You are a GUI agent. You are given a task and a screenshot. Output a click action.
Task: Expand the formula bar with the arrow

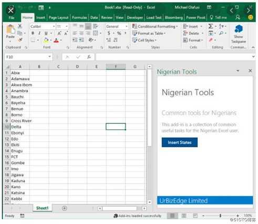tap(253, 56)
